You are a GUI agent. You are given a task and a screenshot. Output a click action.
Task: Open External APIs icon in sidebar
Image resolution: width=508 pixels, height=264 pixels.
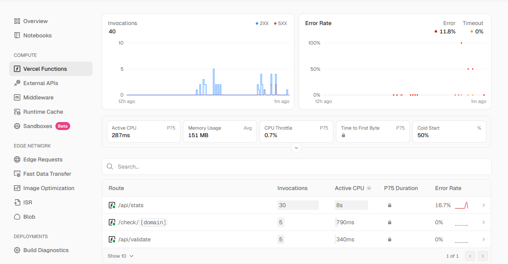click(x=17, y=83)
